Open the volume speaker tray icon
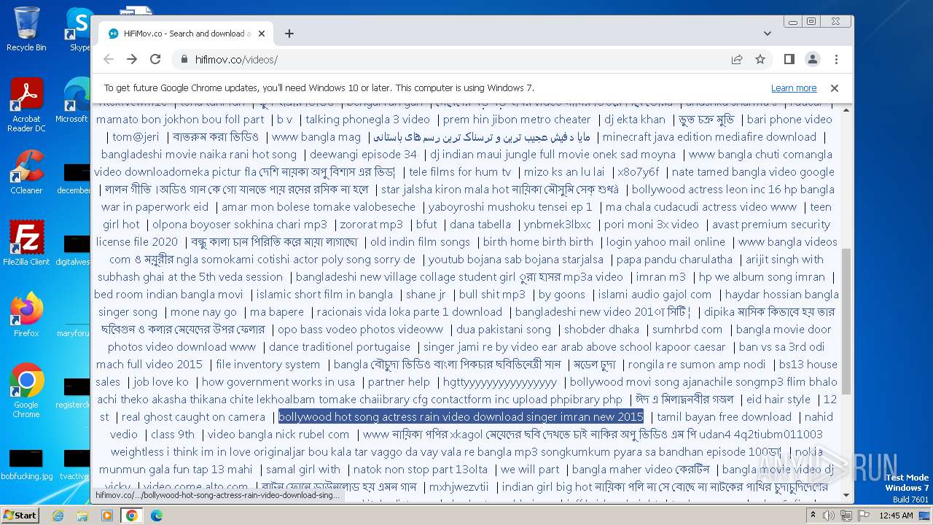 tap(829, 516)
